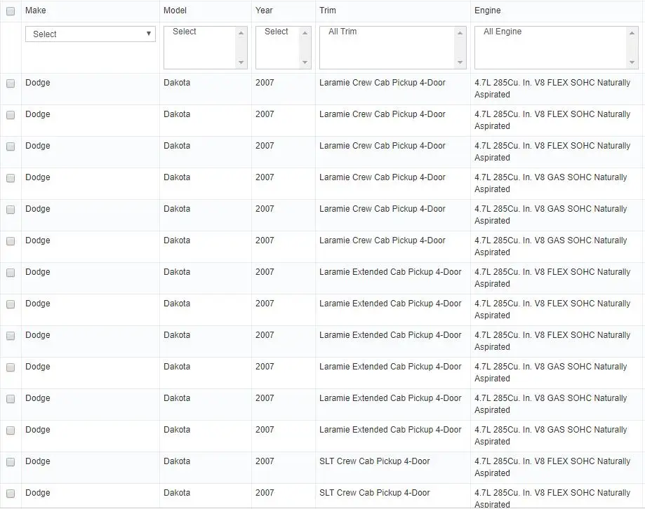Click the Engine list scroll-up arrow
645x509 pixels.
coord(632,33)
